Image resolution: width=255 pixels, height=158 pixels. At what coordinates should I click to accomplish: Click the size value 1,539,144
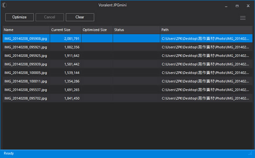click(x=72, y=73)
